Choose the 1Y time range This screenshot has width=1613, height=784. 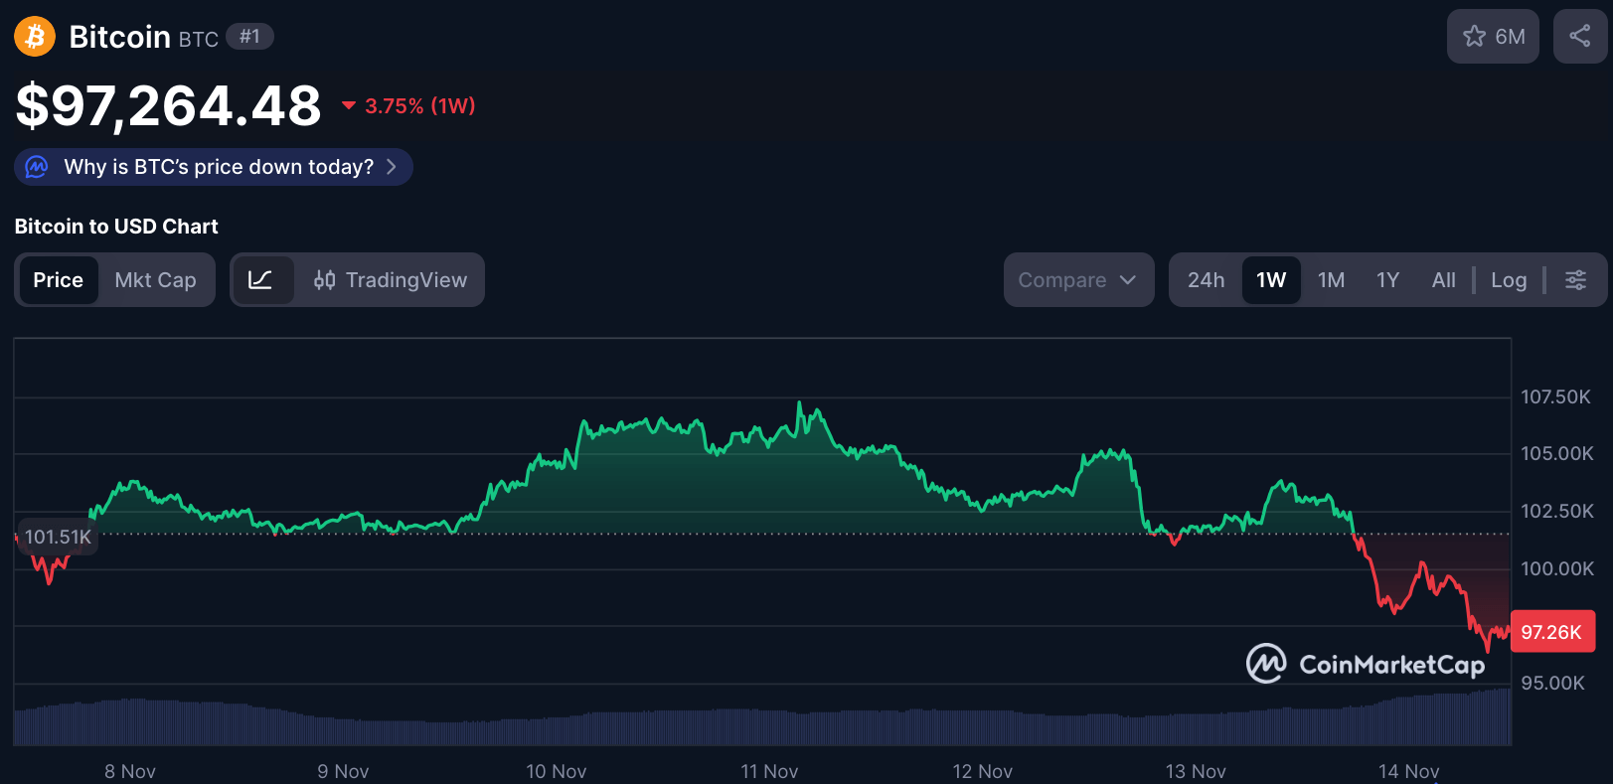1387,280
